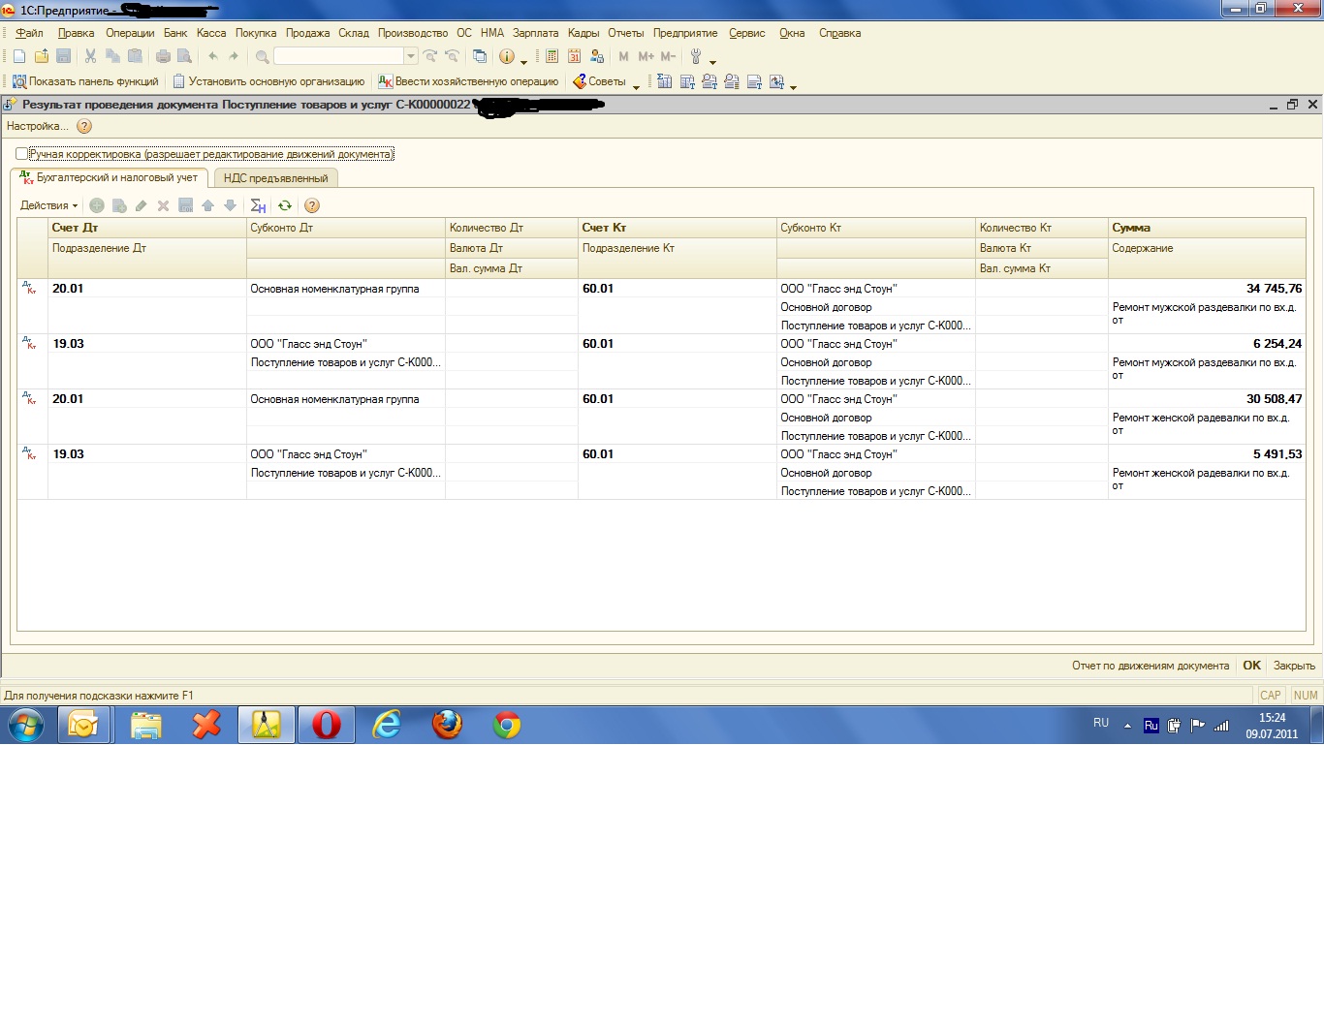Open the calendar icon showing 31
Screen dimensions: 1324x1025
[x=575, y=56]
